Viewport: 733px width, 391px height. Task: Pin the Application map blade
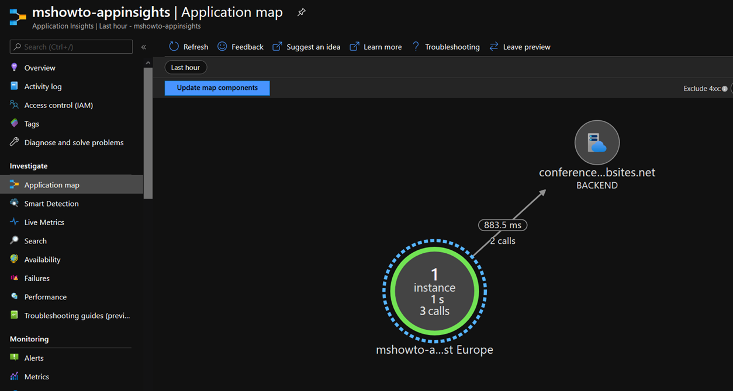pos(302,12)
